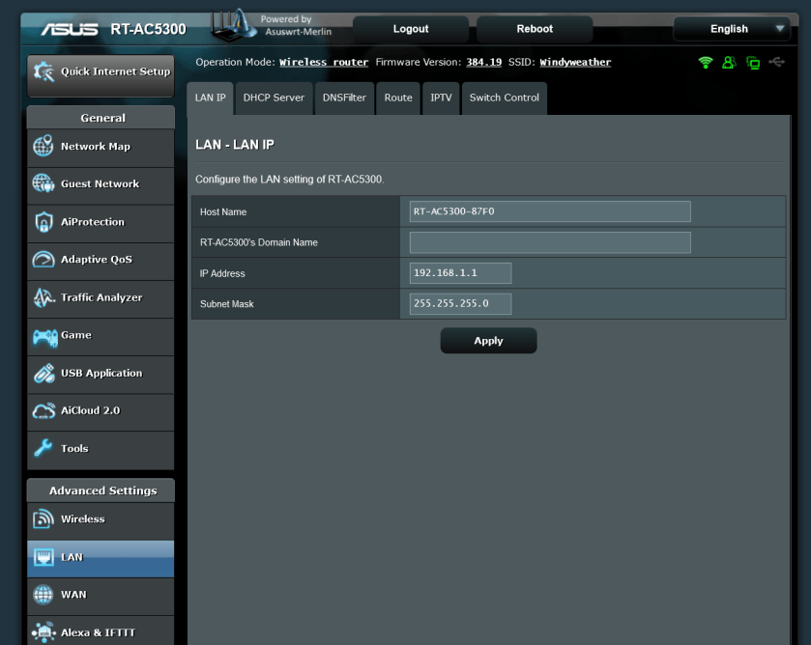
Task: Follow the 384.19 firmware version link
Action: [x=483, y=63]
